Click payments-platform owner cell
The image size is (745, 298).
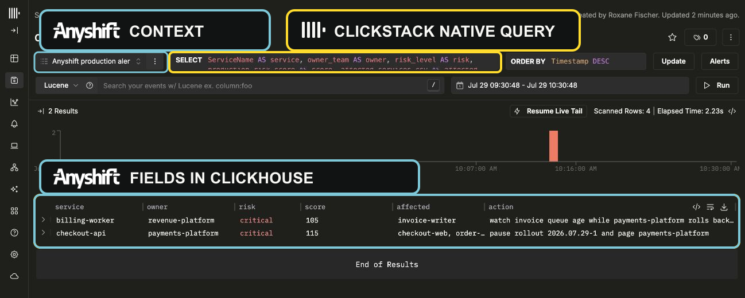[183, 233]
